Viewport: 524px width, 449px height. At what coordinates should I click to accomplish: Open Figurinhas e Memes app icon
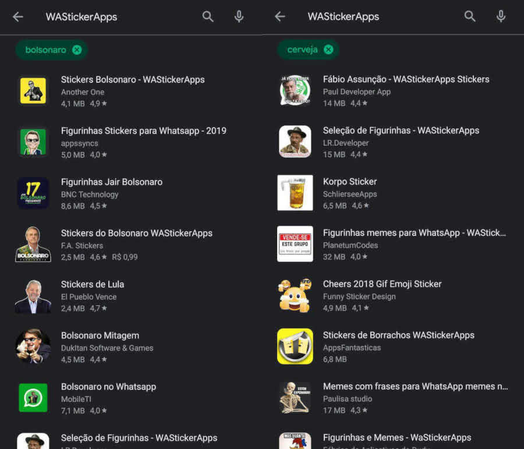pyautogui.click(x=295, y=441)
